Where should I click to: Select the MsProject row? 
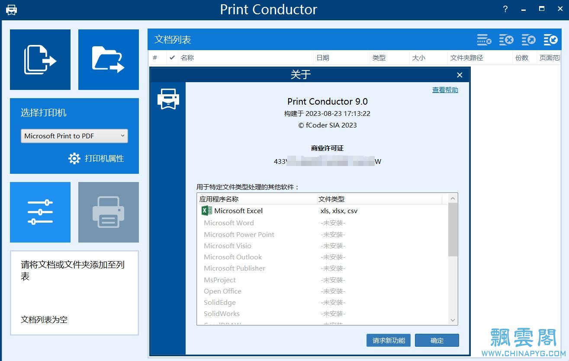322,280
